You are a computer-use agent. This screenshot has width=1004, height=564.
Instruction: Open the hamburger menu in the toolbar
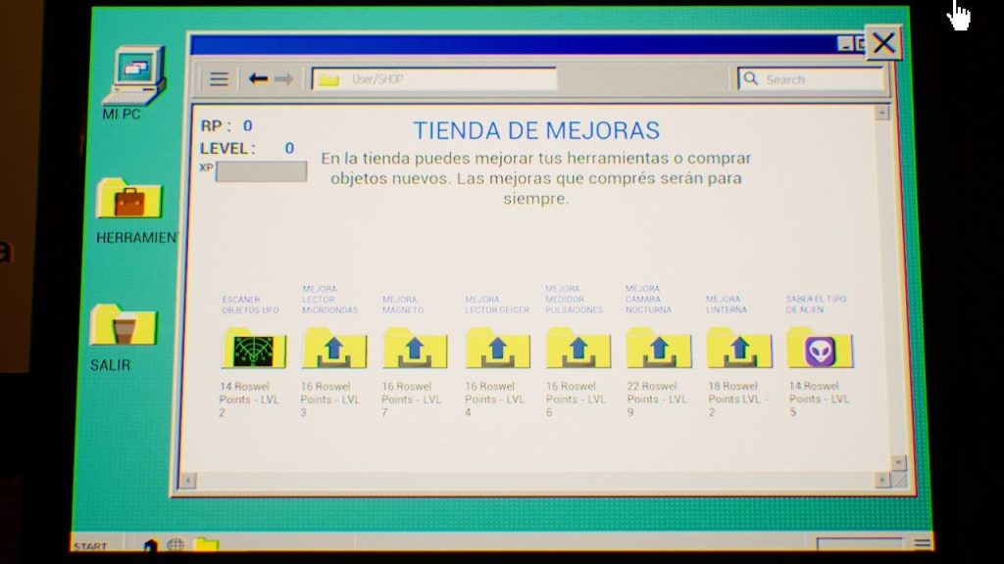coord(219,79)
